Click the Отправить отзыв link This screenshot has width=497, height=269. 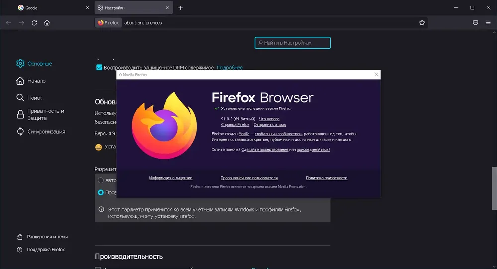point(270,125)
